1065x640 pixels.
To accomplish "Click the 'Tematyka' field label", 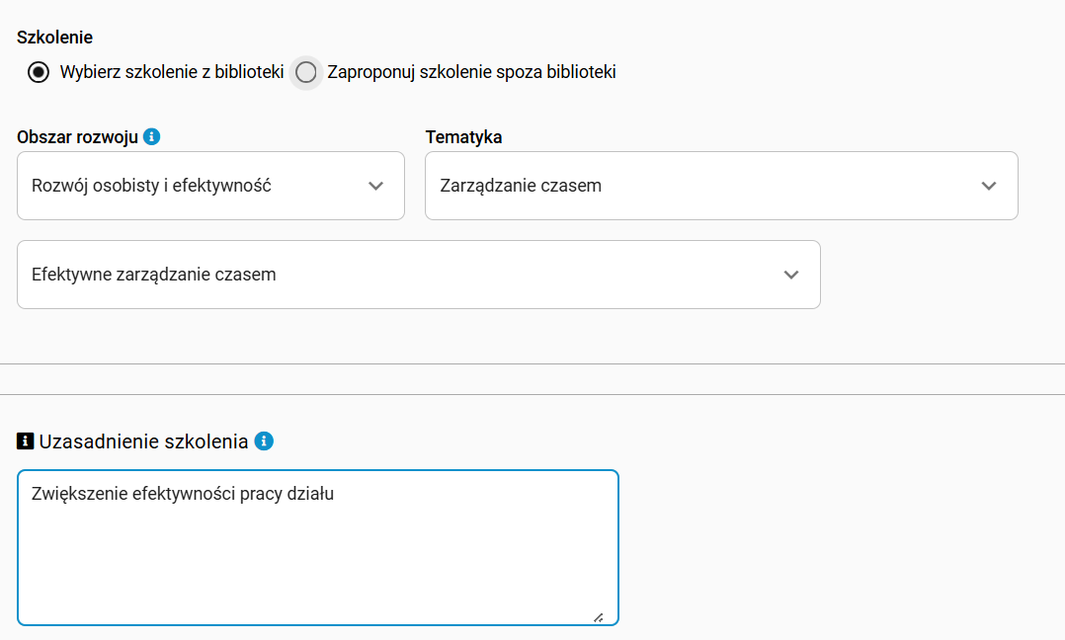I will (x=464, y=137).
